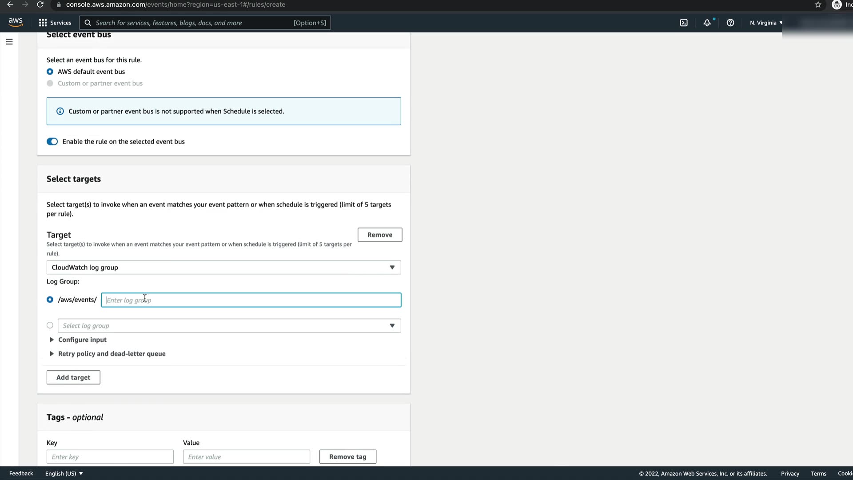853x480 pixels.
Task: Toggle Enable the rule on selected event bus
Action: (x=52, y=141)
